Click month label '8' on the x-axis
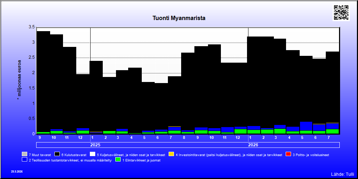This screenshot has width=358, height=179. click(x=185, y=138)
